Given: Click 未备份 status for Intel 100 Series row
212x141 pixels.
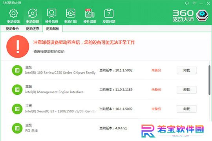Looking at the screenshot, I should (156, 70).
